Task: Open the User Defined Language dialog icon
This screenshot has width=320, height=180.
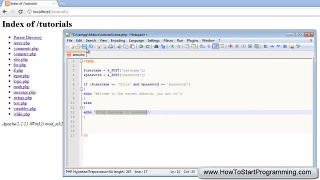Action: coord(221,46)
